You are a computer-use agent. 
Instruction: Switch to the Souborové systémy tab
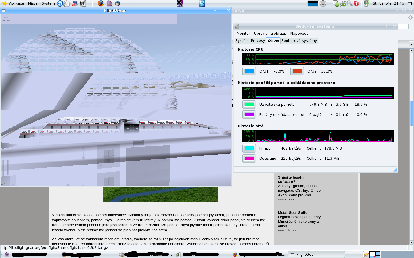point(299,41)
